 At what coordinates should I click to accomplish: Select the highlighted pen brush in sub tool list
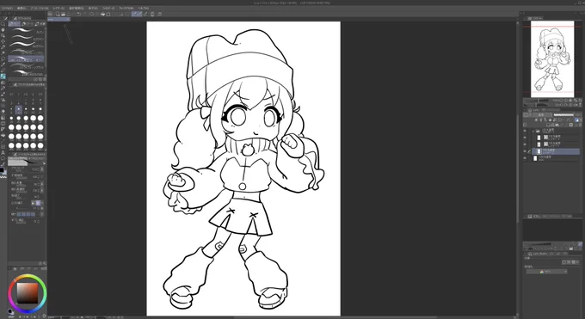[26, 59]
